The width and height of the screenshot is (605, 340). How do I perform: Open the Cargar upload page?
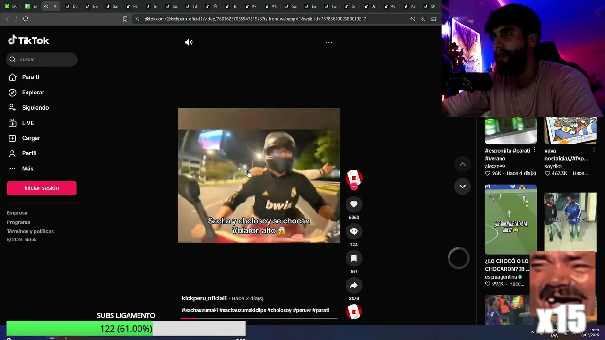tap(31, 138)
